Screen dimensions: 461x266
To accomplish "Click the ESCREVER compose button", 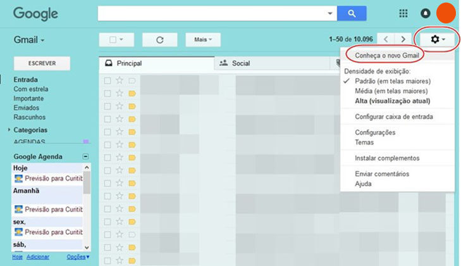I will click(42, 63).
